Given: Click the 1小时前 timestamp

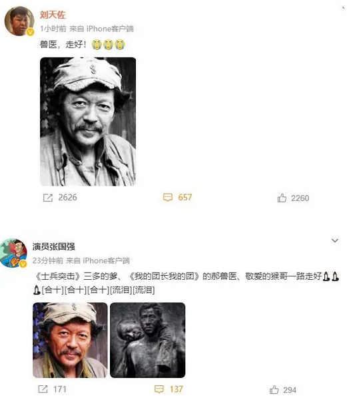Looking at the screenshot, I should point(53,29).
